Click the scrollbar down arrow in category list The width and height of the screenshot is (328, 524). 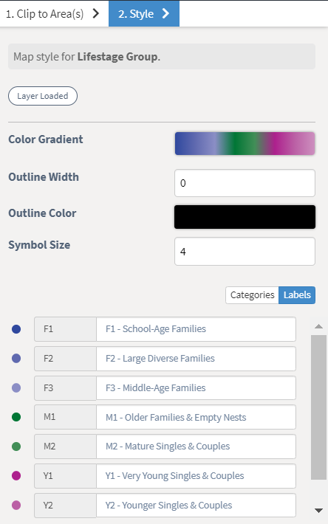point(318,510)
